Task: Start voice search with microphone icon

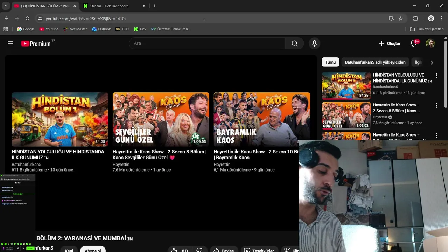Action: click(x=314, y=43)
